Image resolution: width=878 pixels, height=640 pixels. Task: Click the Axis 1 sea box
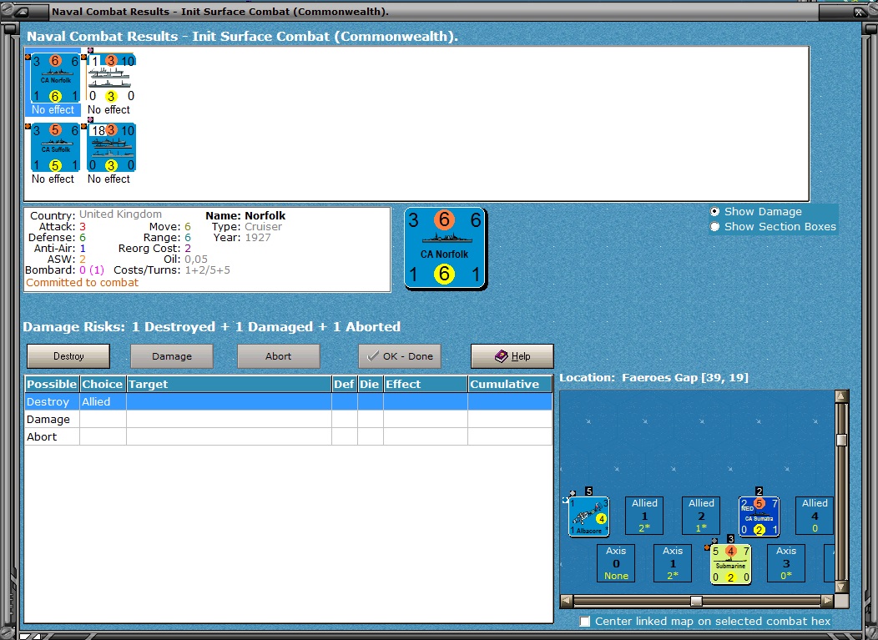click(x=673, y=563)
